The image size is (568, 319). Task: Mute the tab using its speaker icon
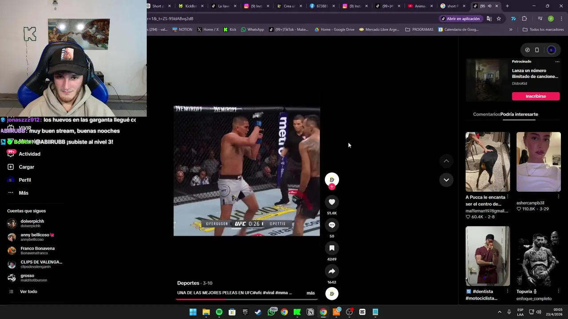coord(489,6)
